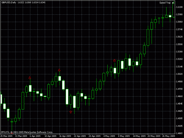Click the 1.4185 price axis label
Image resolution: width=184 pixels, height=138 pixels.
click(179, 126)
